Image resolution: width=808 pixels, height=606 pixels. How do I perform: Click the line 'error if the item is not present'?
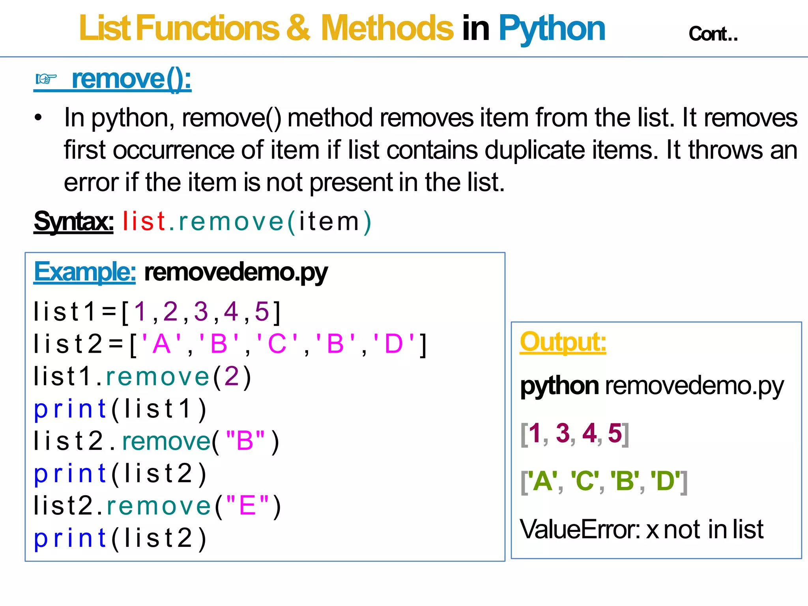pos(284,183)
